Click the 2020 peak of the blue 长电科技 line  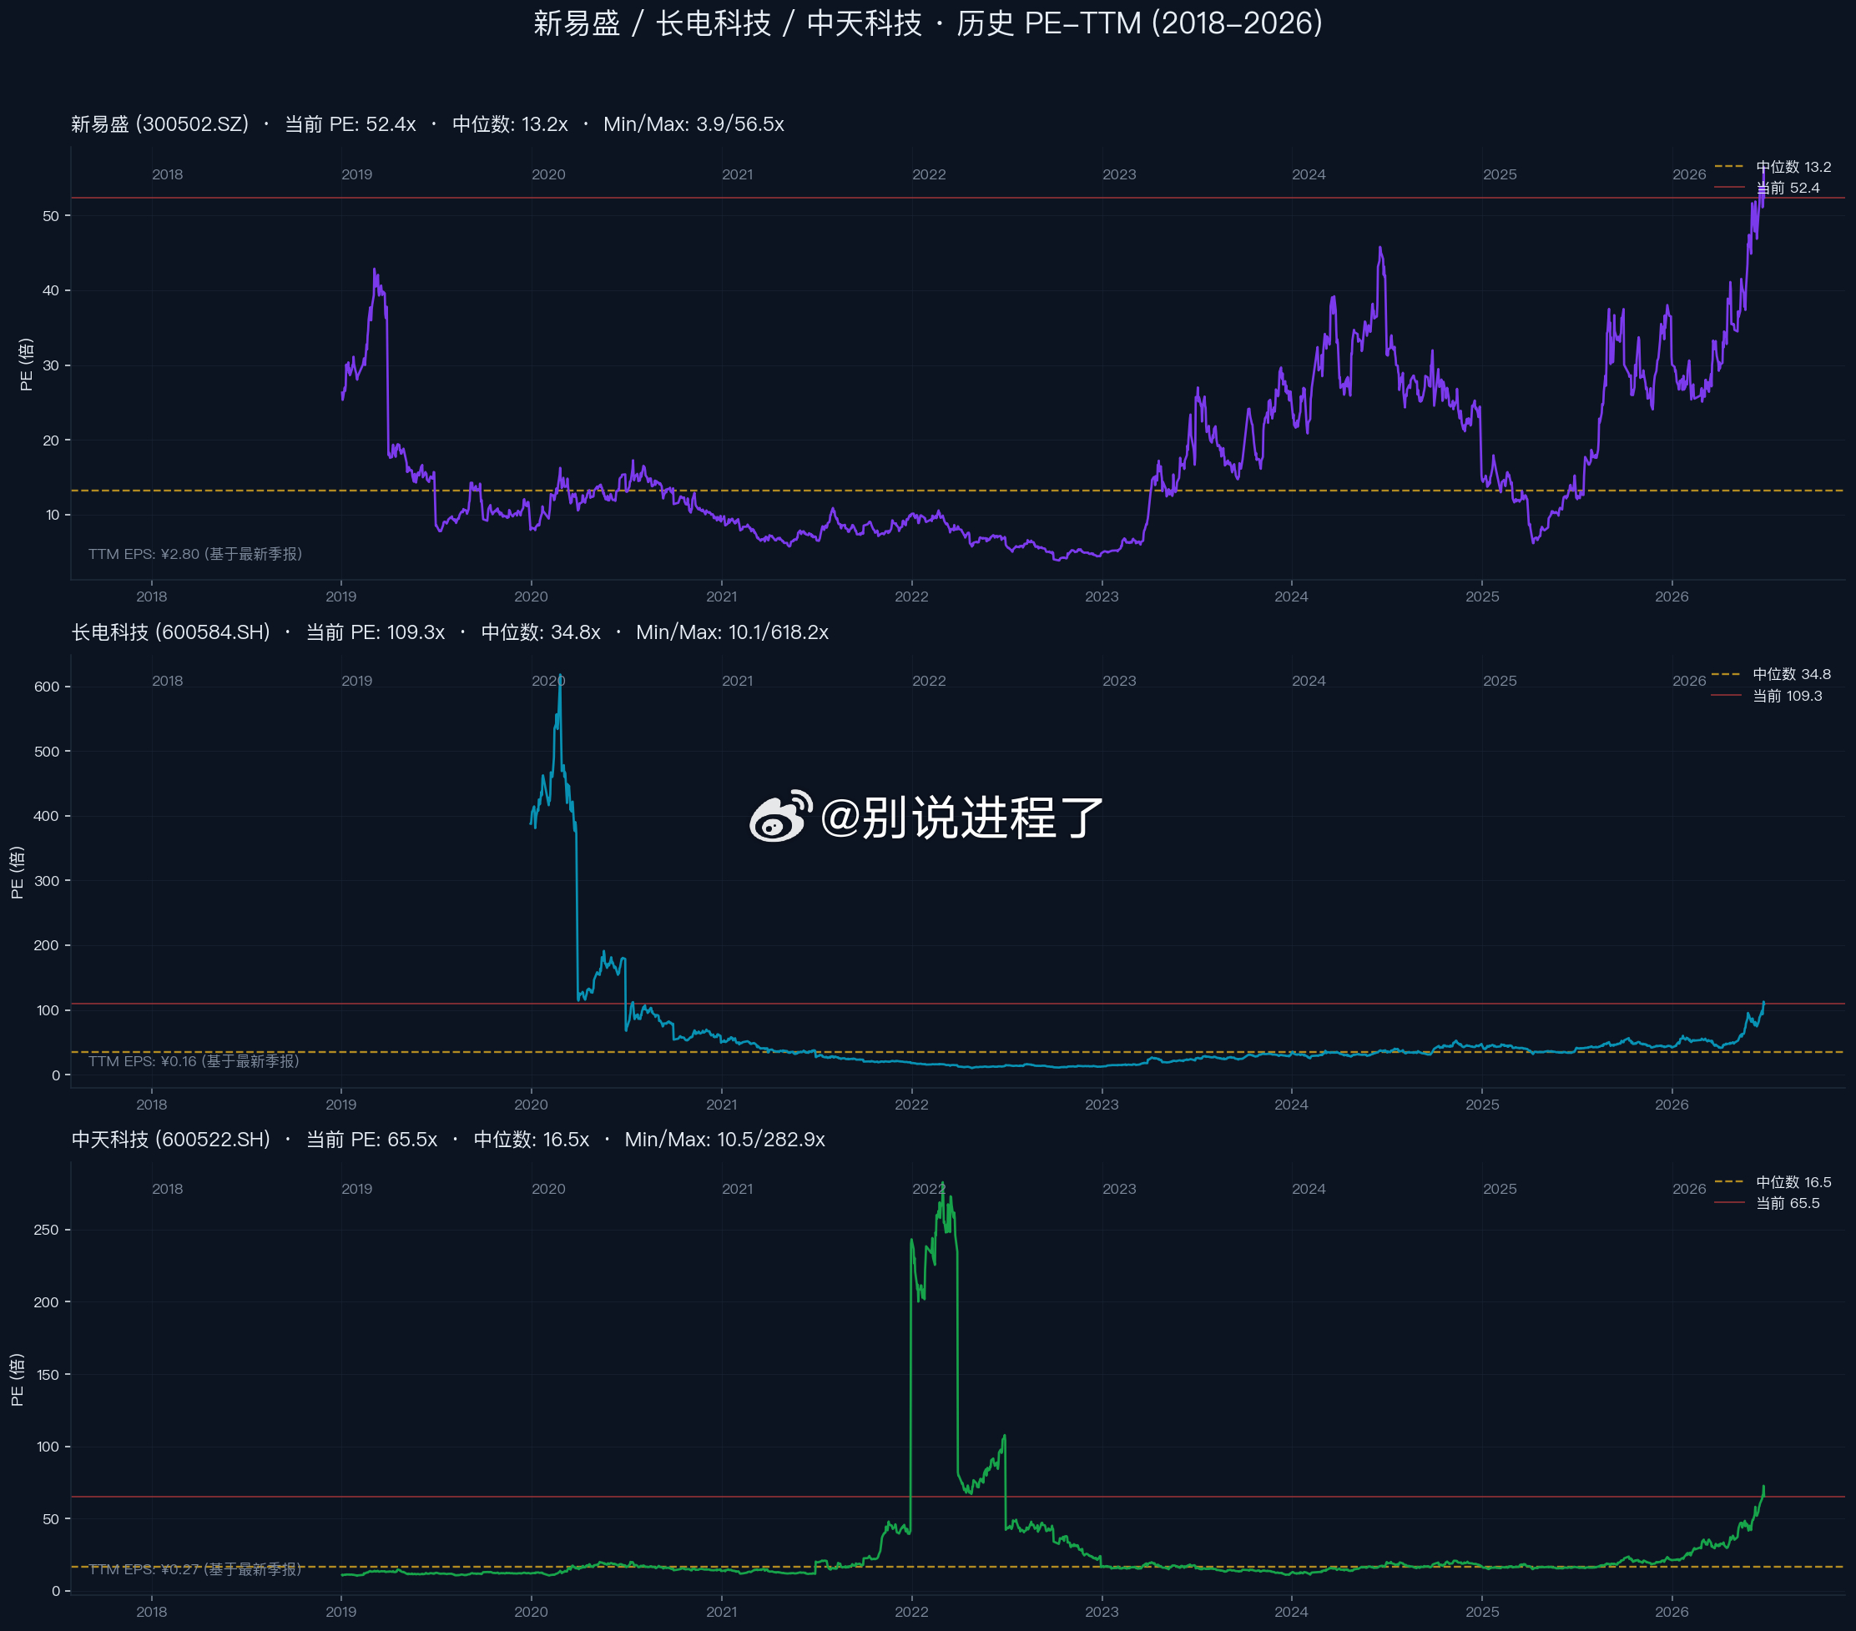click(x=560, y=677)
